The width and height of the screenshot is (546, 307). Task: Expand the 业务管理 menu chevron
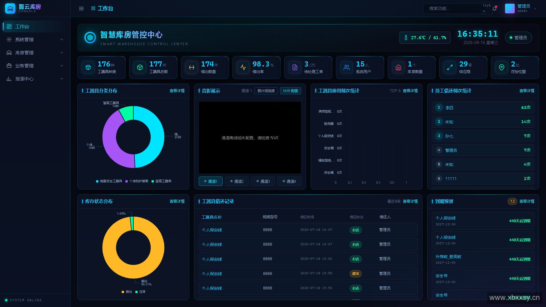coord(62,66)
